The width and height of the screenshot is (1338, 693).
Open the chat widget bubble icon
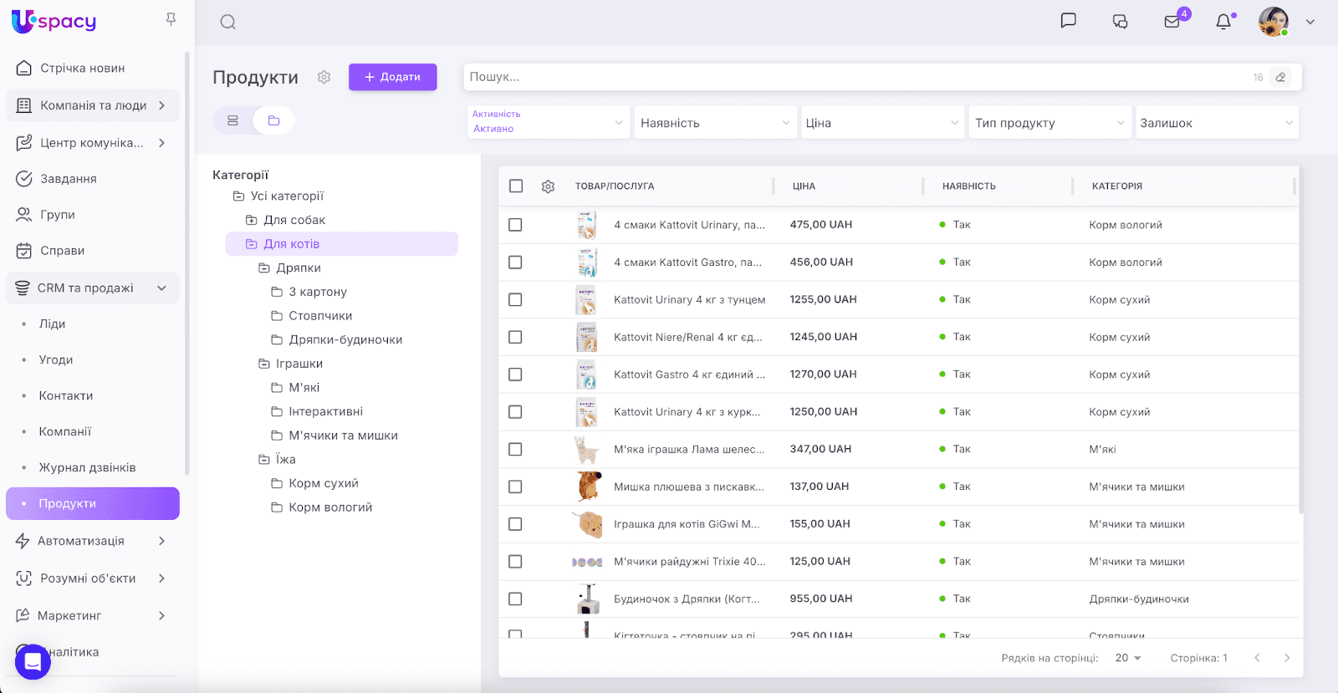pos(33,661)
